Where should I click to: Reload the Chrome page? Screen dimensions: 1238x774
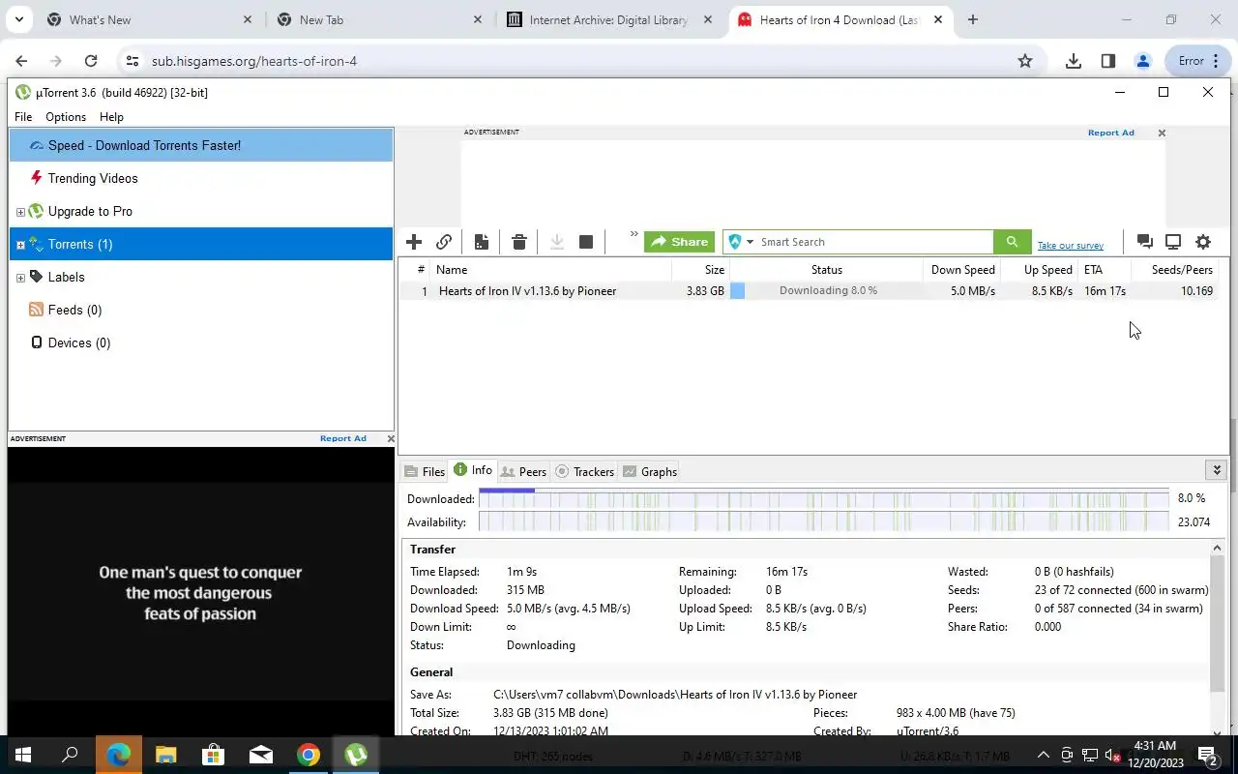(x=91, y=61)
